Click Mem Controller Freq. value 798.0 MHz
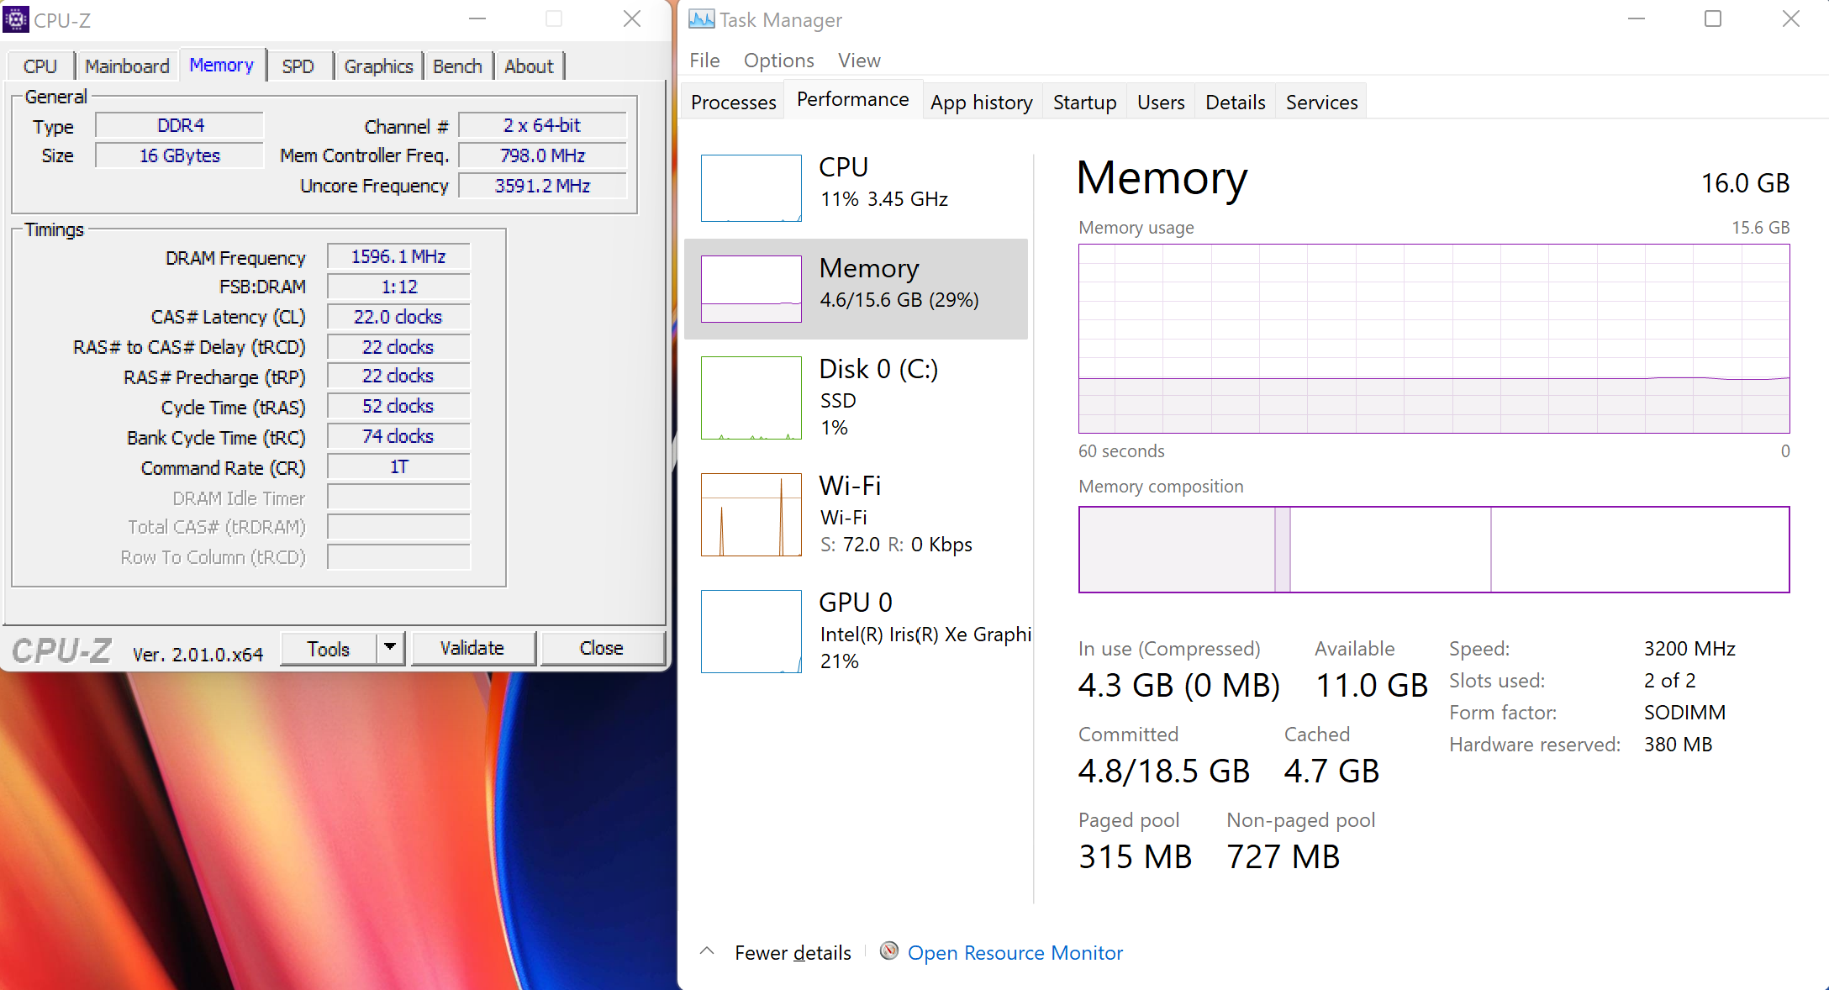The height and width of the screenshot is (990, 1829). [542, 155]
